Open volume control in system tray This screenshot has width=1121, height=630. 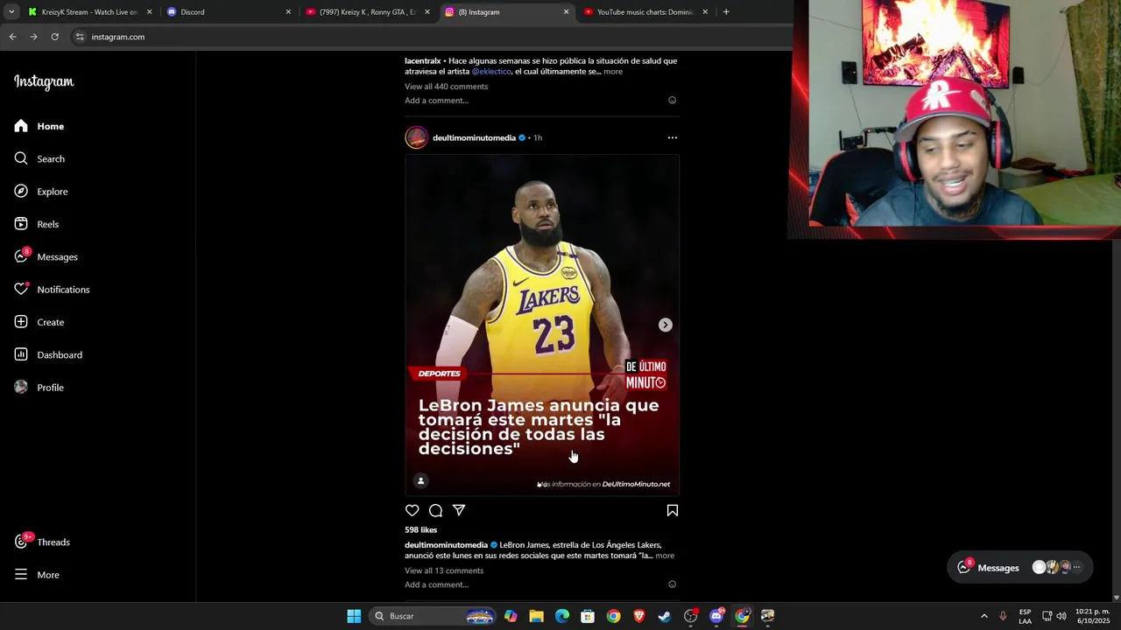(x=1061, y=616)
